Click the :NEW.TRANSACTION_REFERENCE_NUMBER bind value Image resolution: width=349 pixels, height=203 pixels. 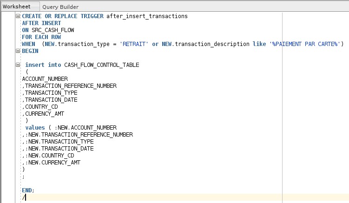point(80,135)
